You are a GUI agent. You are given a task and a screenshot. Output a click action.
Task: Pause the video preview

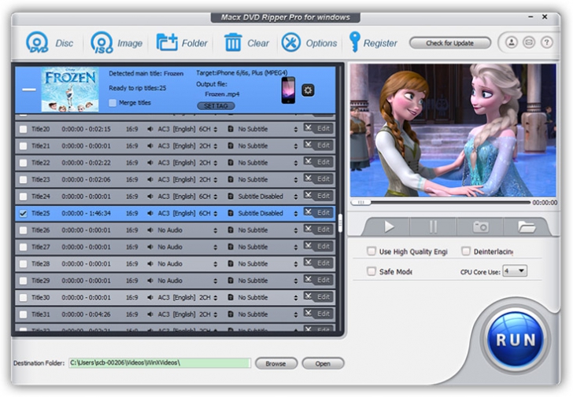click(x=433, y=227)
